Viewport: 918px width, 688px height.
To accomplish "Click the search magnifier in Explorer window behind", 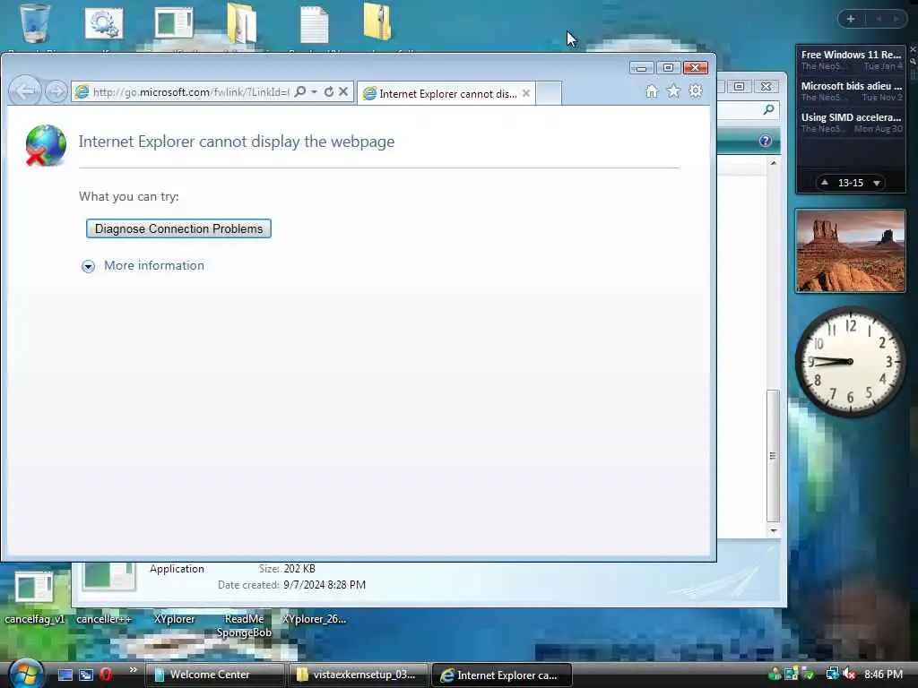I will point(768,109).
